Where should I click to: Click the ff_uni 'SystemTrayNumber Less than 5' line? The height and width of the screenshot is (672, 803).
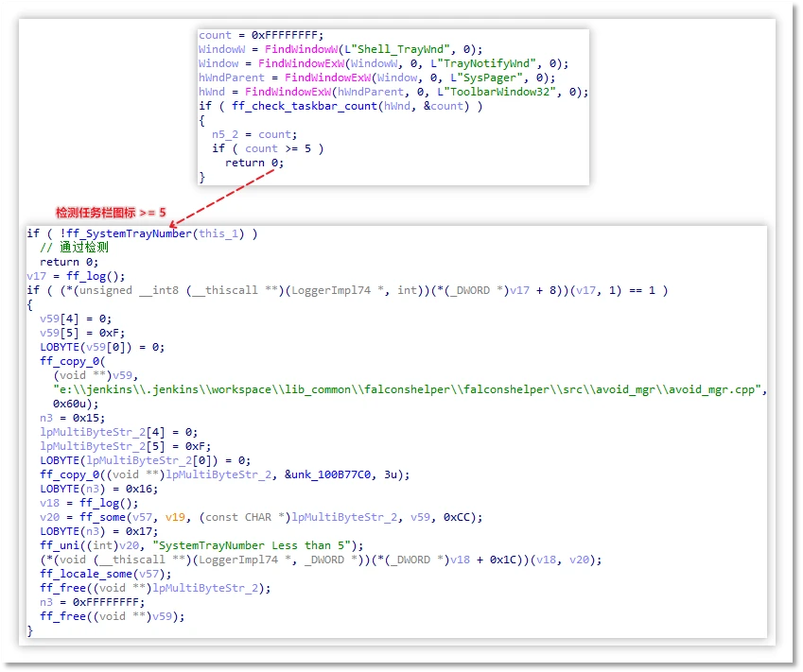click(201, 545)
